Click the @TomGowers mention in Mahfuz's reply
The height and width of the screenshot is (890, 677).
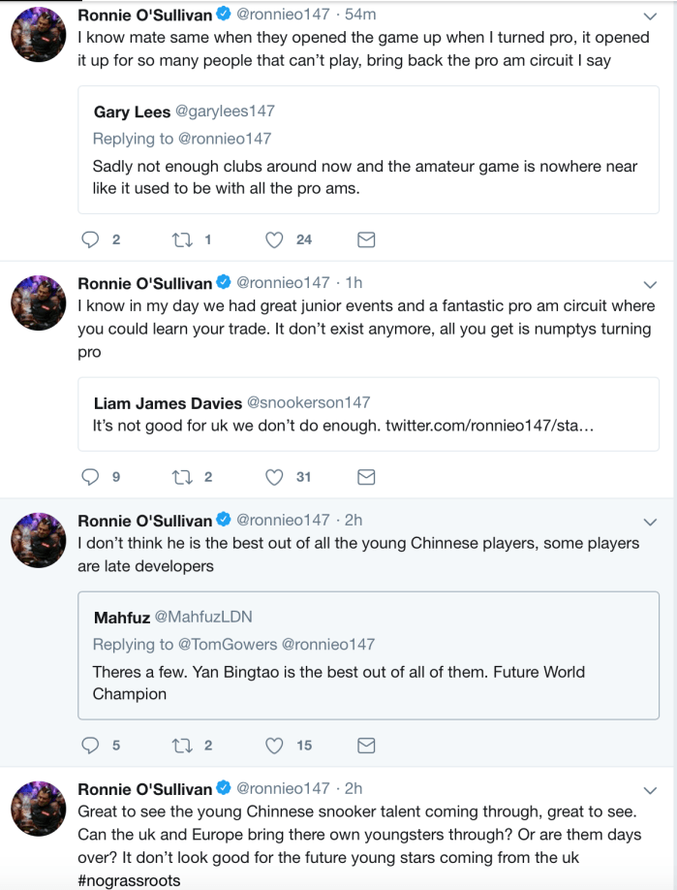[231, 643]
